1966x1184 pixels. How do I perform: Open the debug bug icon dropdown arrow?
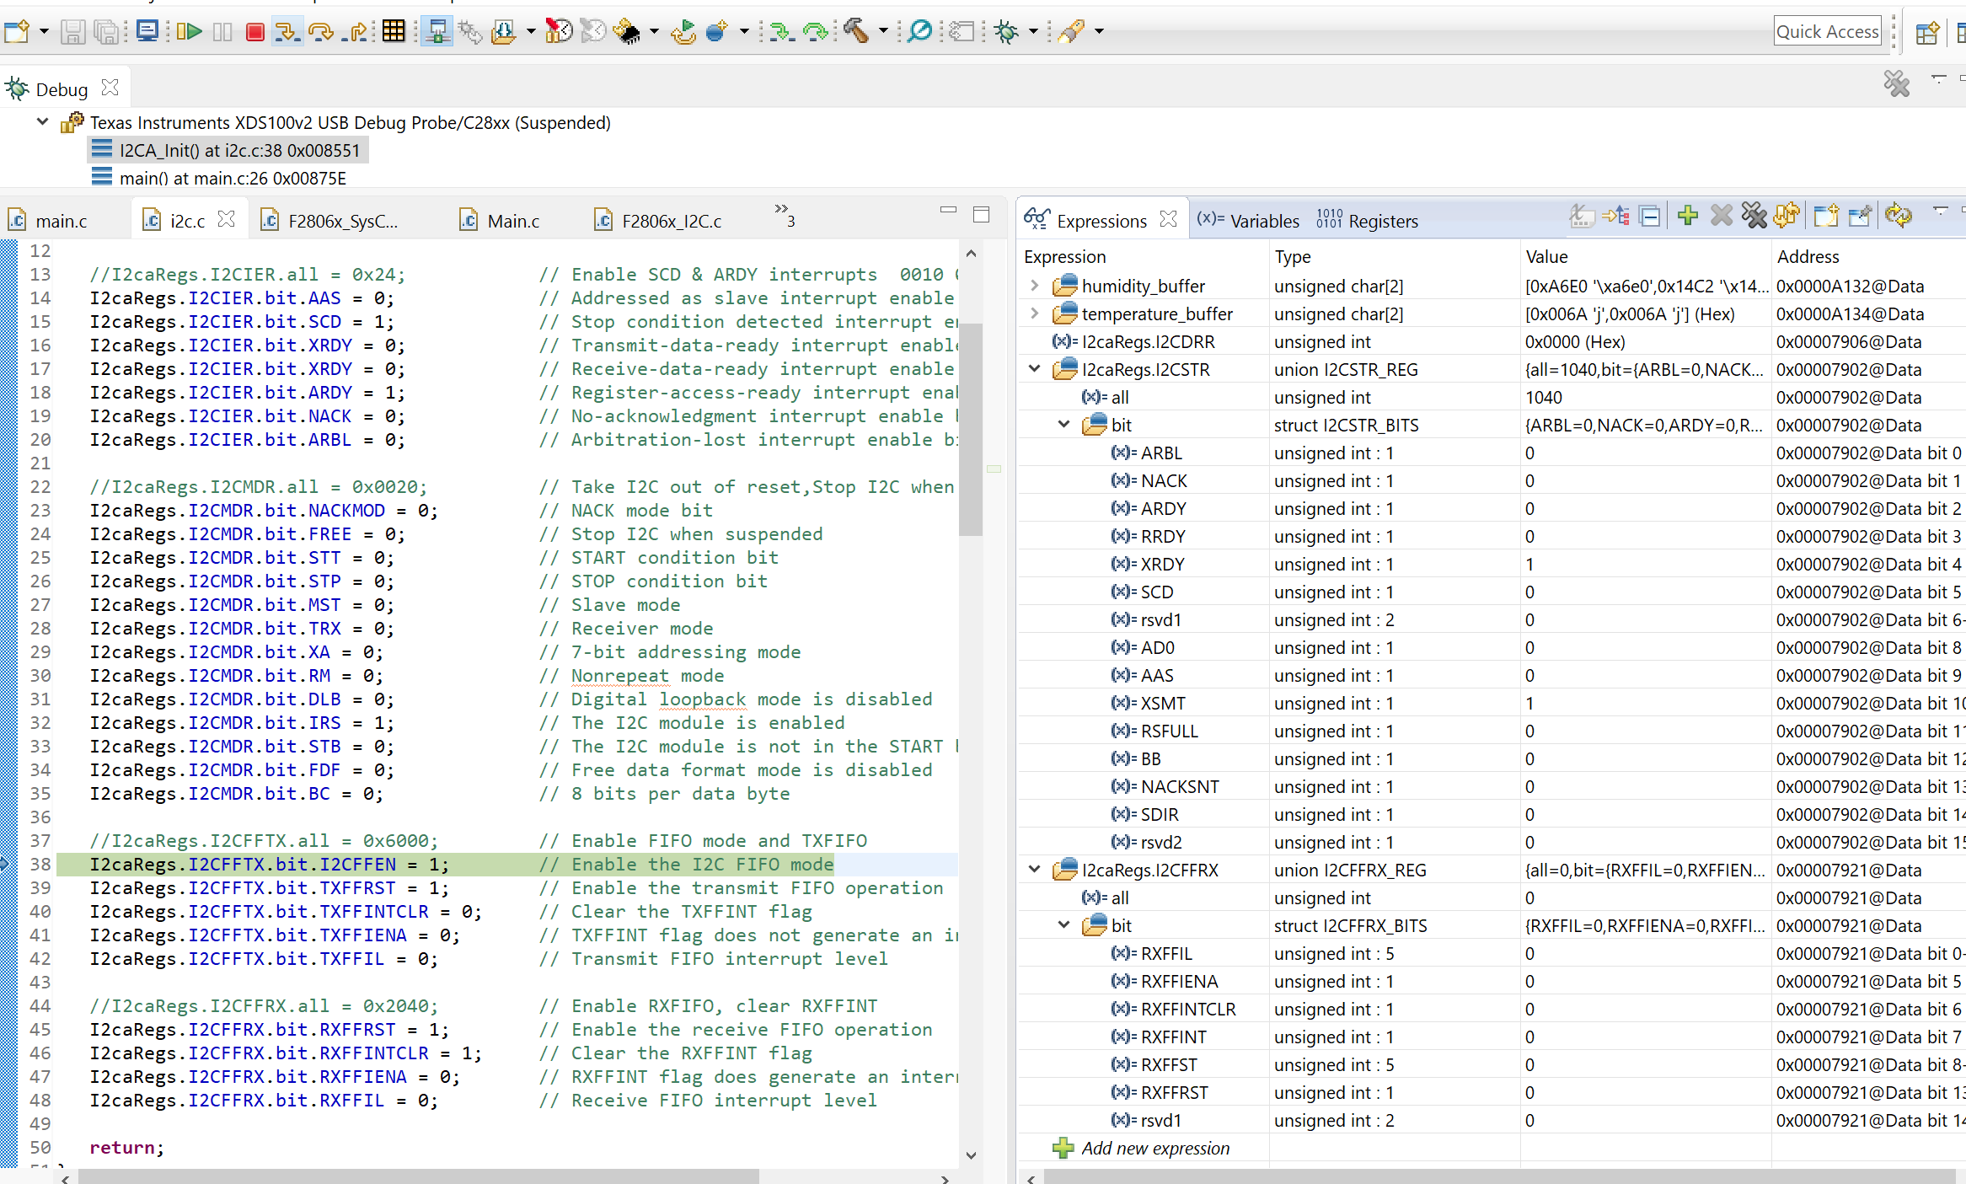[x=1033, y=32]
